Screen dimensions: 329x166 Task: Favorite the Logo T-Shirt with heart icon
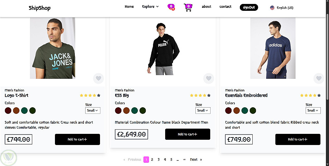(98, 78)
